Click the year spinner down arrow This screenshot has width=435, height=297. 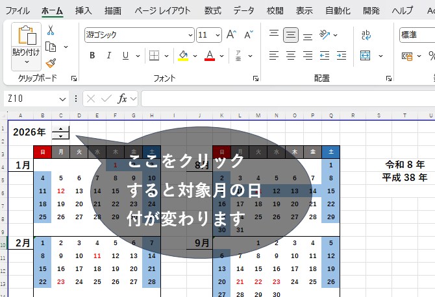[61, 136]
